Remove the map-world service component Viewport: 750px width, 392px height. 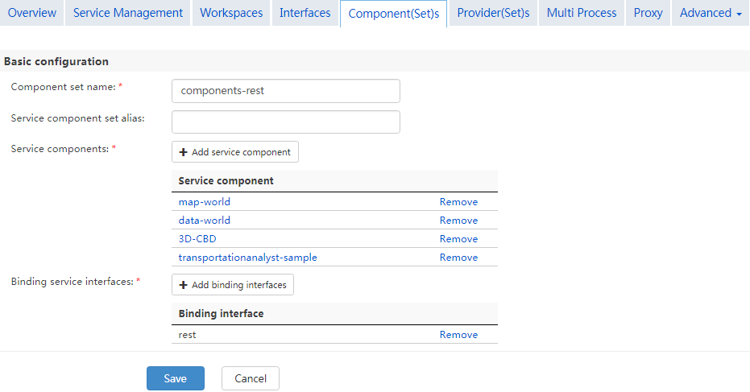point(458,202)
